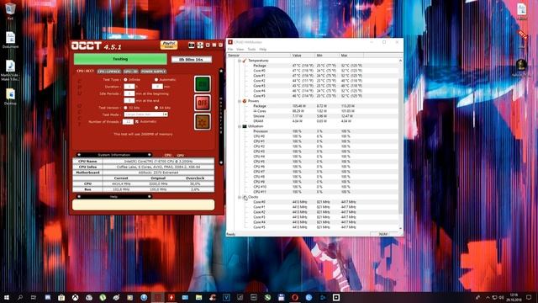The width and height of the screenshot is (538, 303).
Task: Click the Utilization chip icon
Action: (x=245, y=126)
